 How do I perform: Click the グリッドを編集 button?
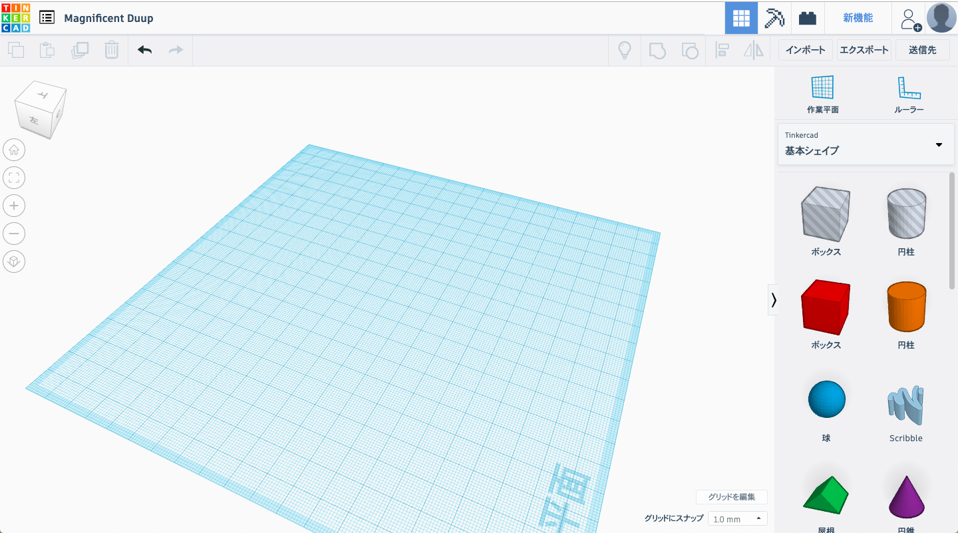click(731, 497)
